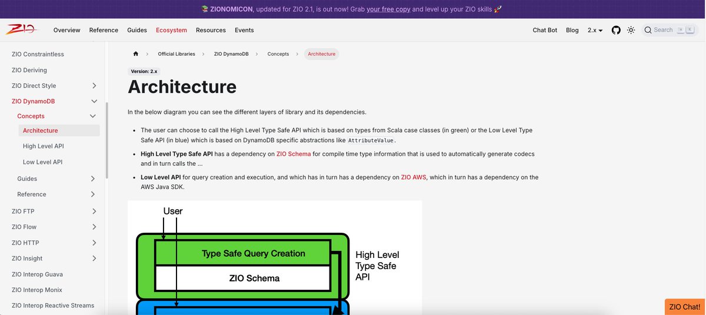Image resolution: width=706 pixels, height=315 pixels.
Task: Click the ZIO Direct Style label
Action: [x=34, y=86]
